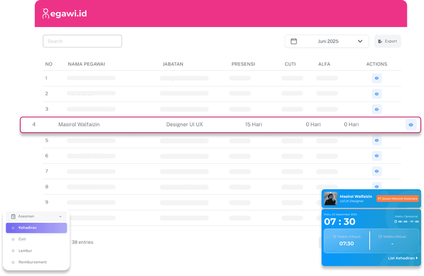Click the Asesmen clipboard icon
Viewport: 424px width, 276px height.
13,216
